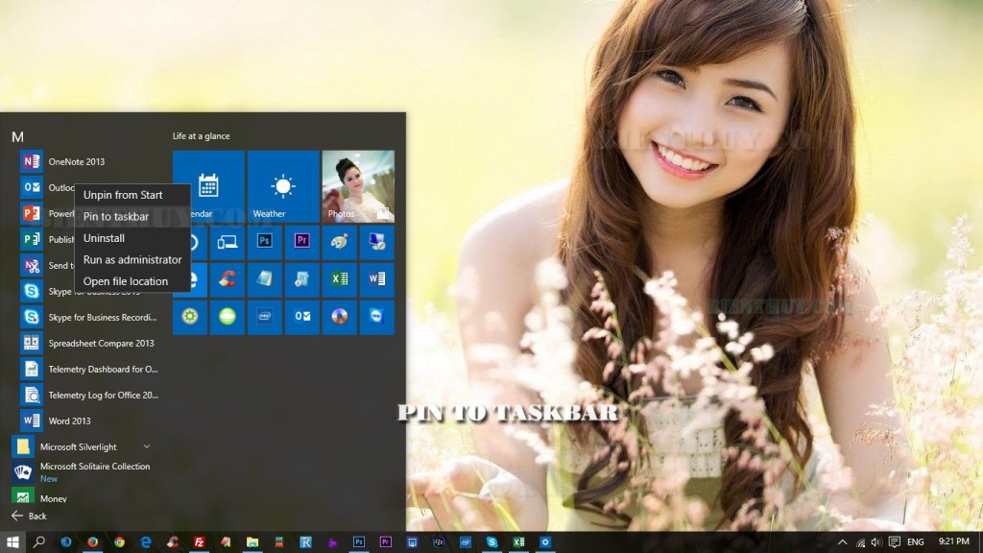Open Photoshop from the taskbar
983x553 pixels.
tap(359, 542)
